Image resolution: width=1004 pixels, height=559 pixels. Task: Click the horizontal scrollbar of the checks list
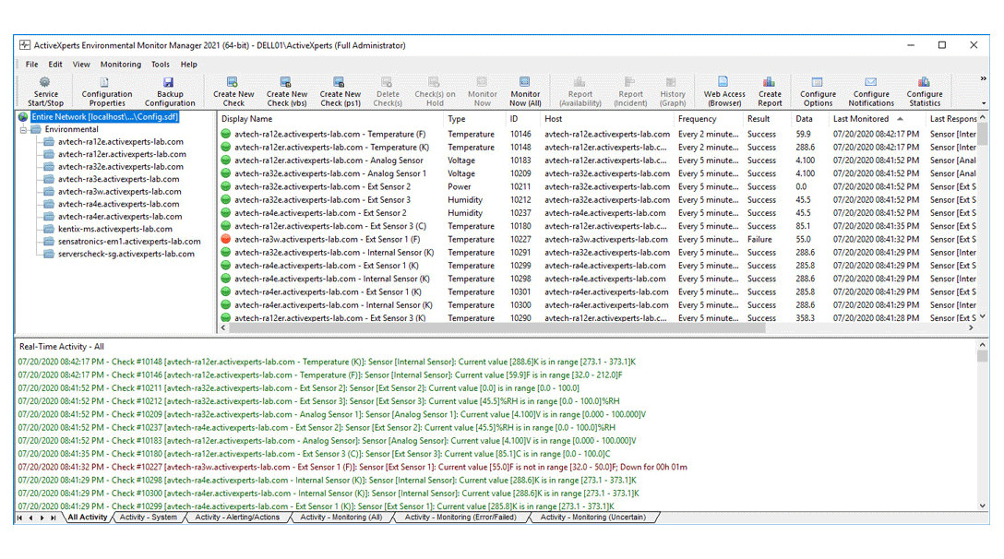[x=496, y=327]
